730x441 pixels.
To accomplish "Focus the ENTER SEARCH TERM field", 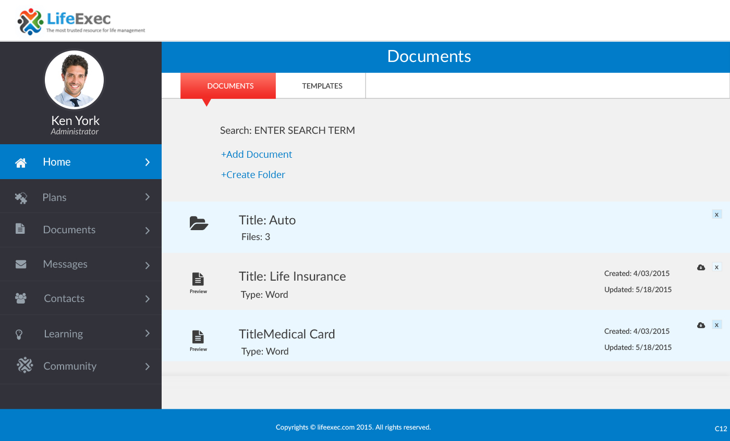I will pyautogui.click(x=305, y=131).
